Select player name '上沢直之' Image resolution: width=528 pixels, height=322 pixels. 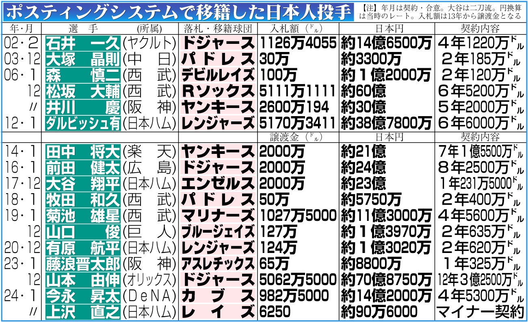(x=83, y=312)
